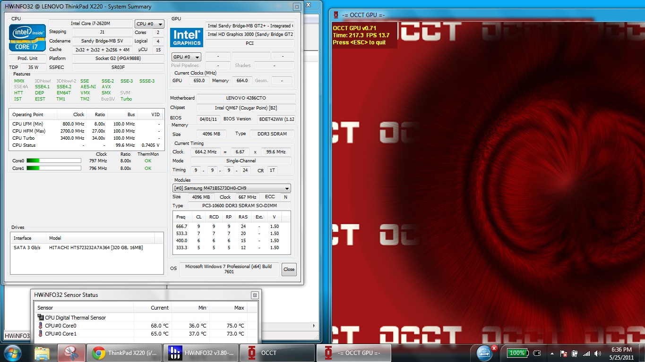
Task: Click the Close button in System Summary
Action: pyautogui.click(x=289, y=269)
